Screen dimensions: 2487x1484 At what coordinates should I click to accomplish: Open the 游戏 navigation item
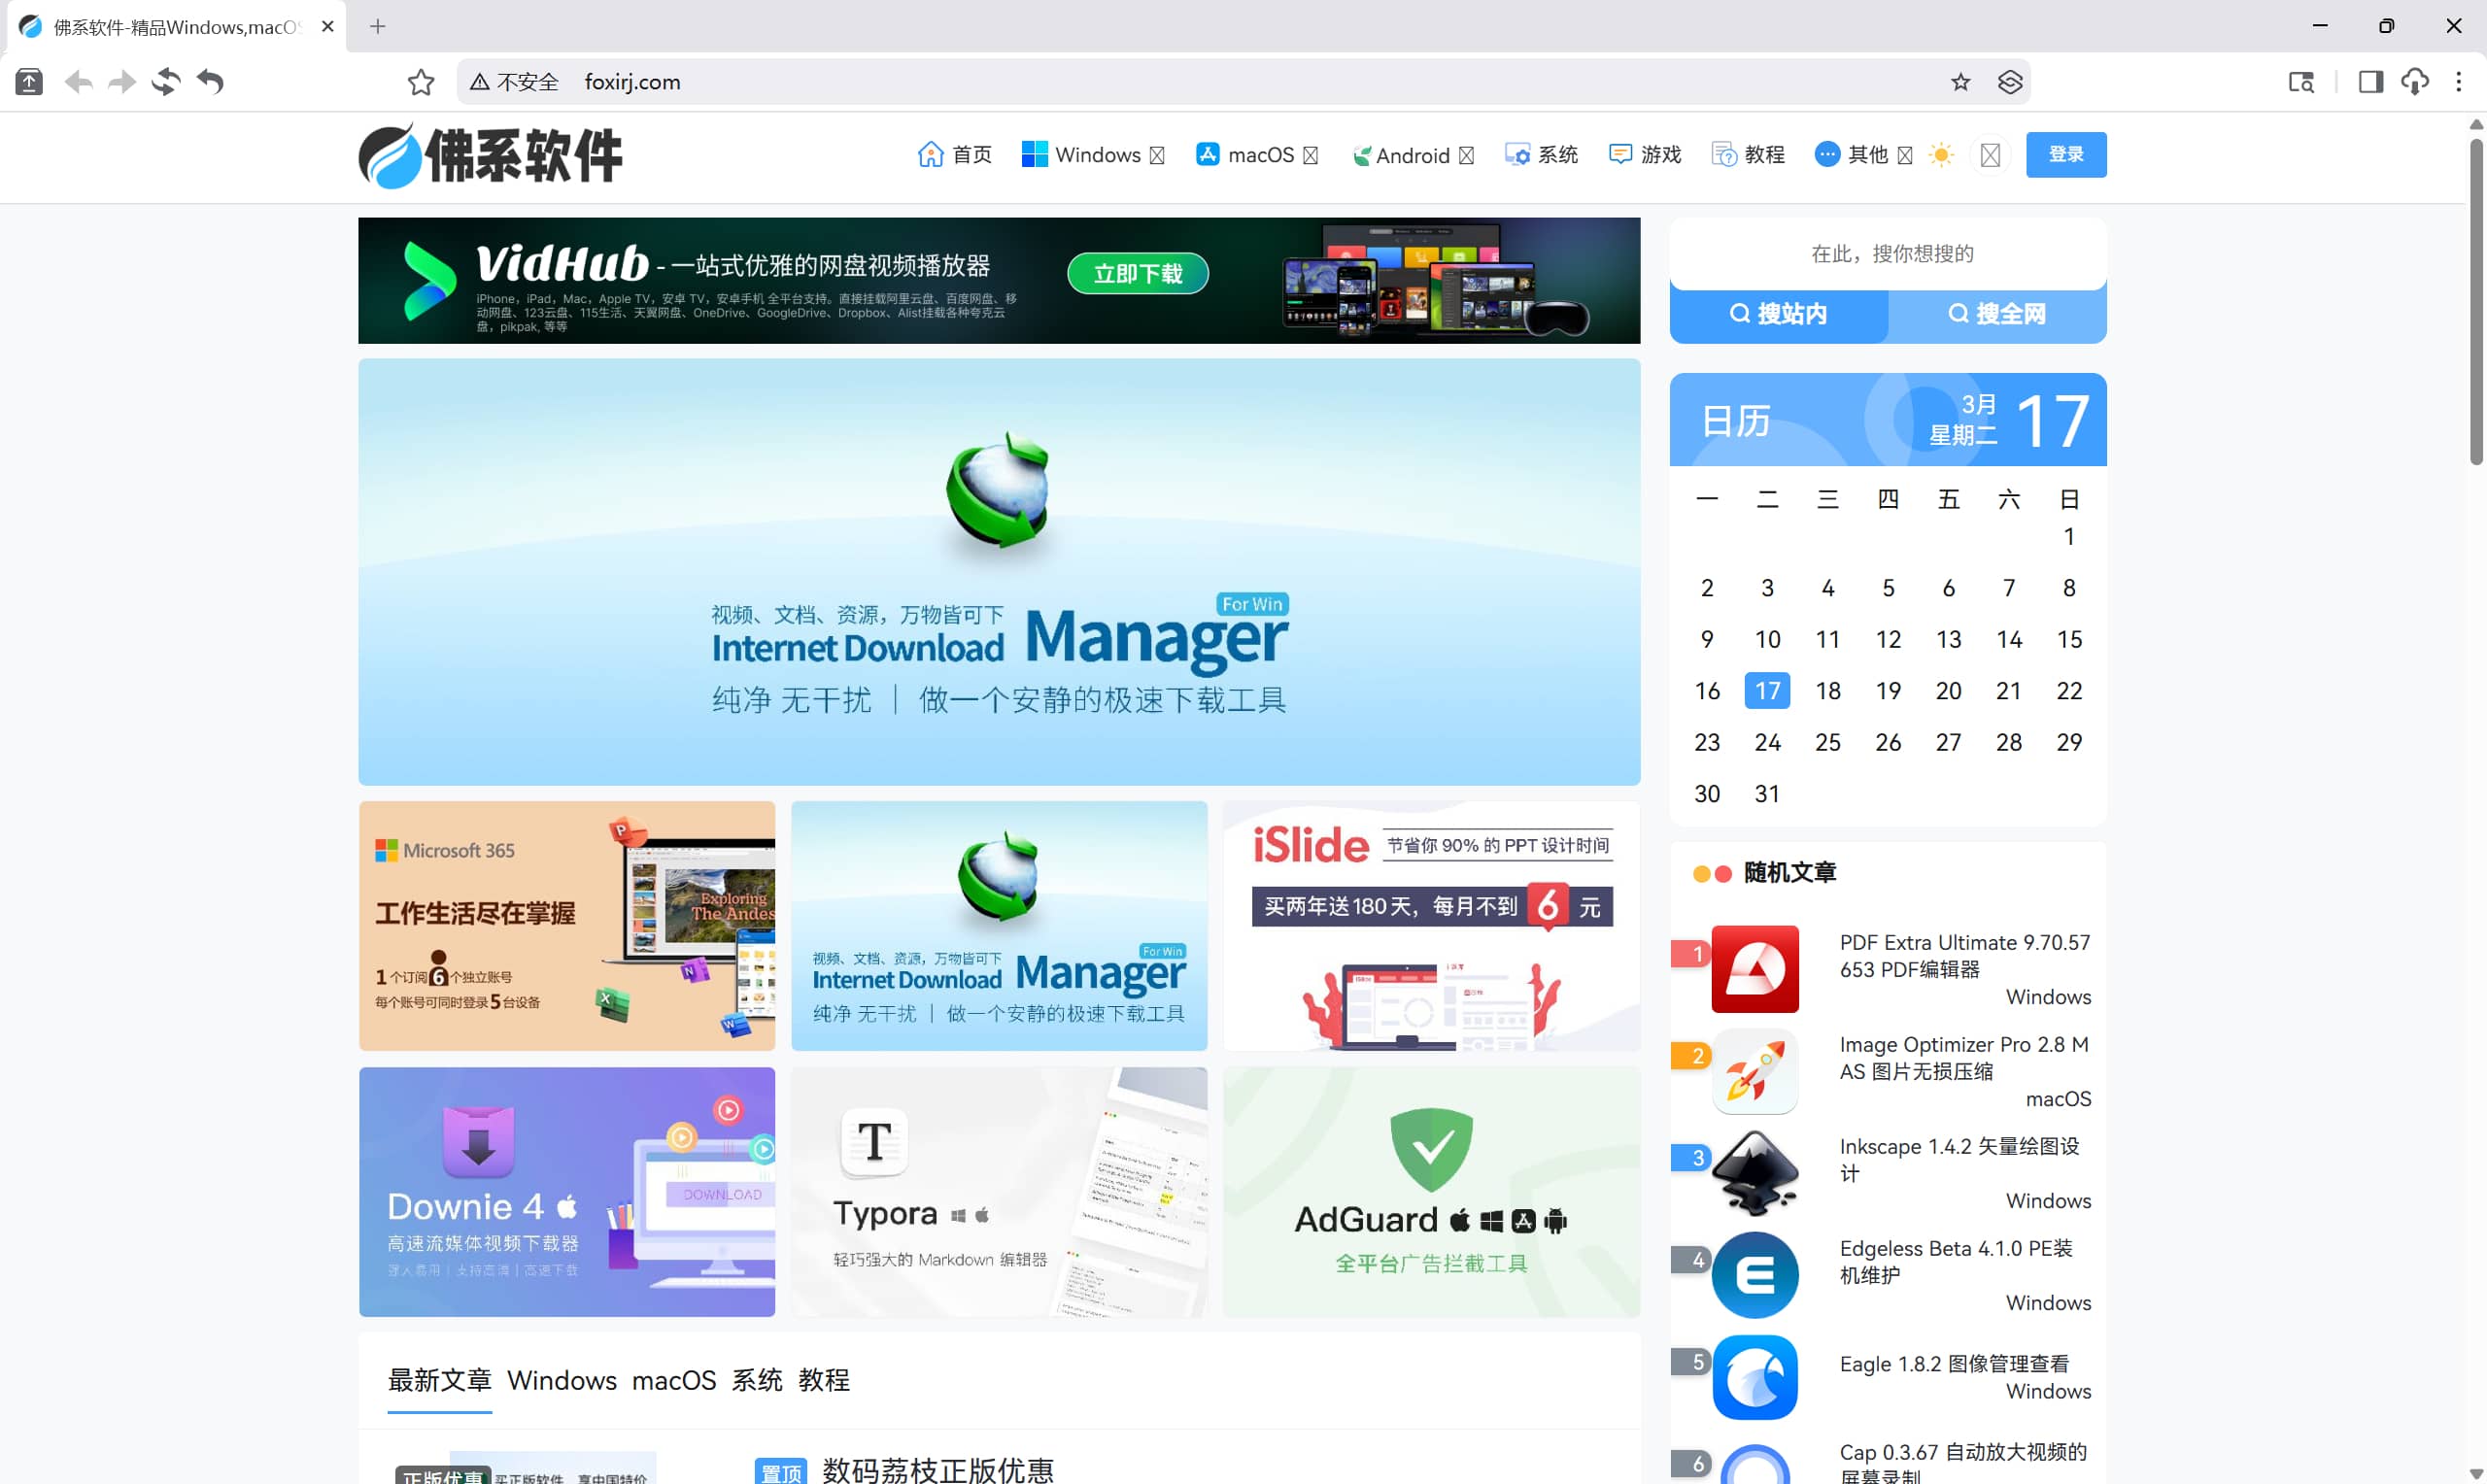1645,155
